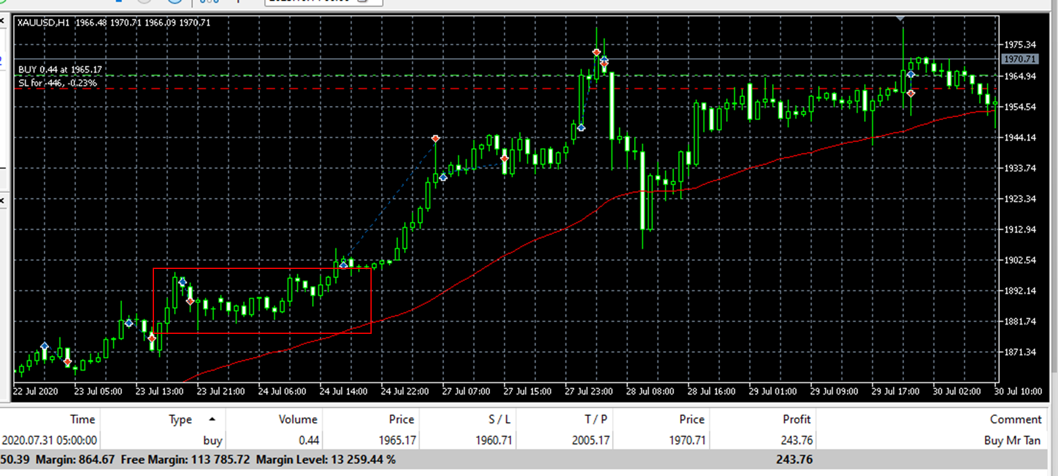Click the '22 Jul 2020' time axis label
1058x476 pixels.
point(36,391)
